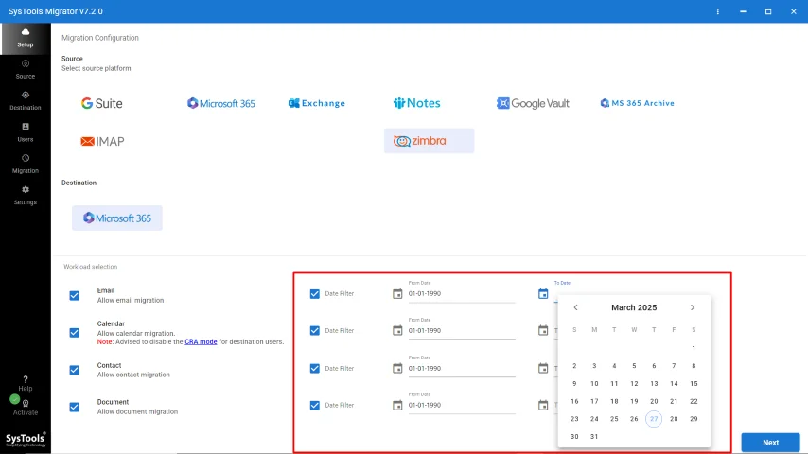Uncheck Email migration checkbox
This screenshot has height=454, width=808.
coord(74,295)
